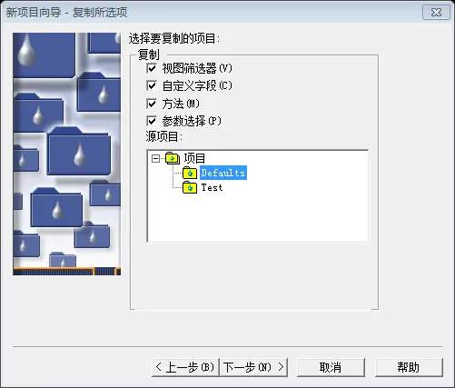Click the Defaults project folder icon
Viewport: 455px width, 388px height.
tap(190, 173)
